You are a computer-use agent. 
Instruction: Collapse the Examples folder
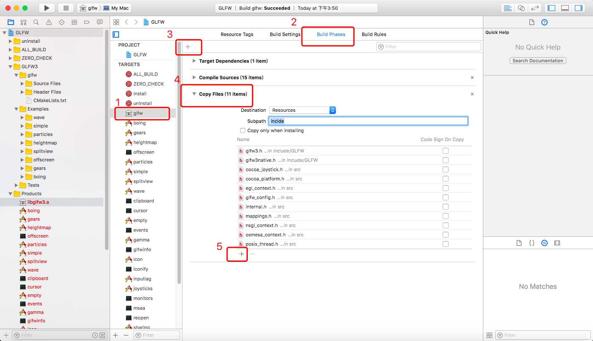click(17, 109)
